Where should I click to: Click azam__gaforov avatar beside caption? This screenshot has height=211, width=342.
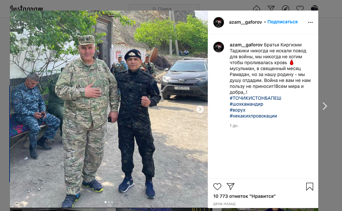(219, 47)
